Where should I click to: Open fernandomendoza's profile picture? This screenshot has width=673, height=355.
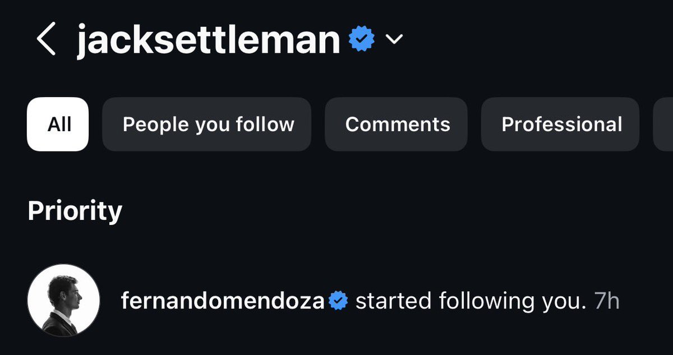pyautogui.click(x=63, y=301)
